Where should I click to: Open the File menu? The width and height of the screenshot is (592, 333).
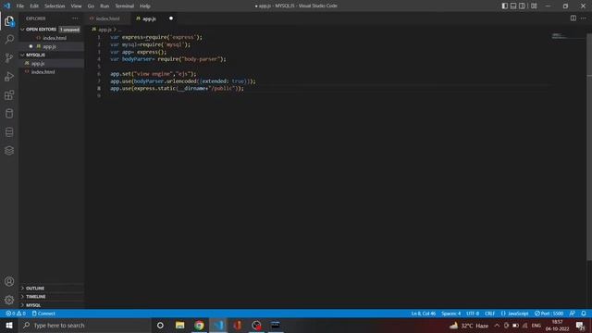click(x=20, y=6)
